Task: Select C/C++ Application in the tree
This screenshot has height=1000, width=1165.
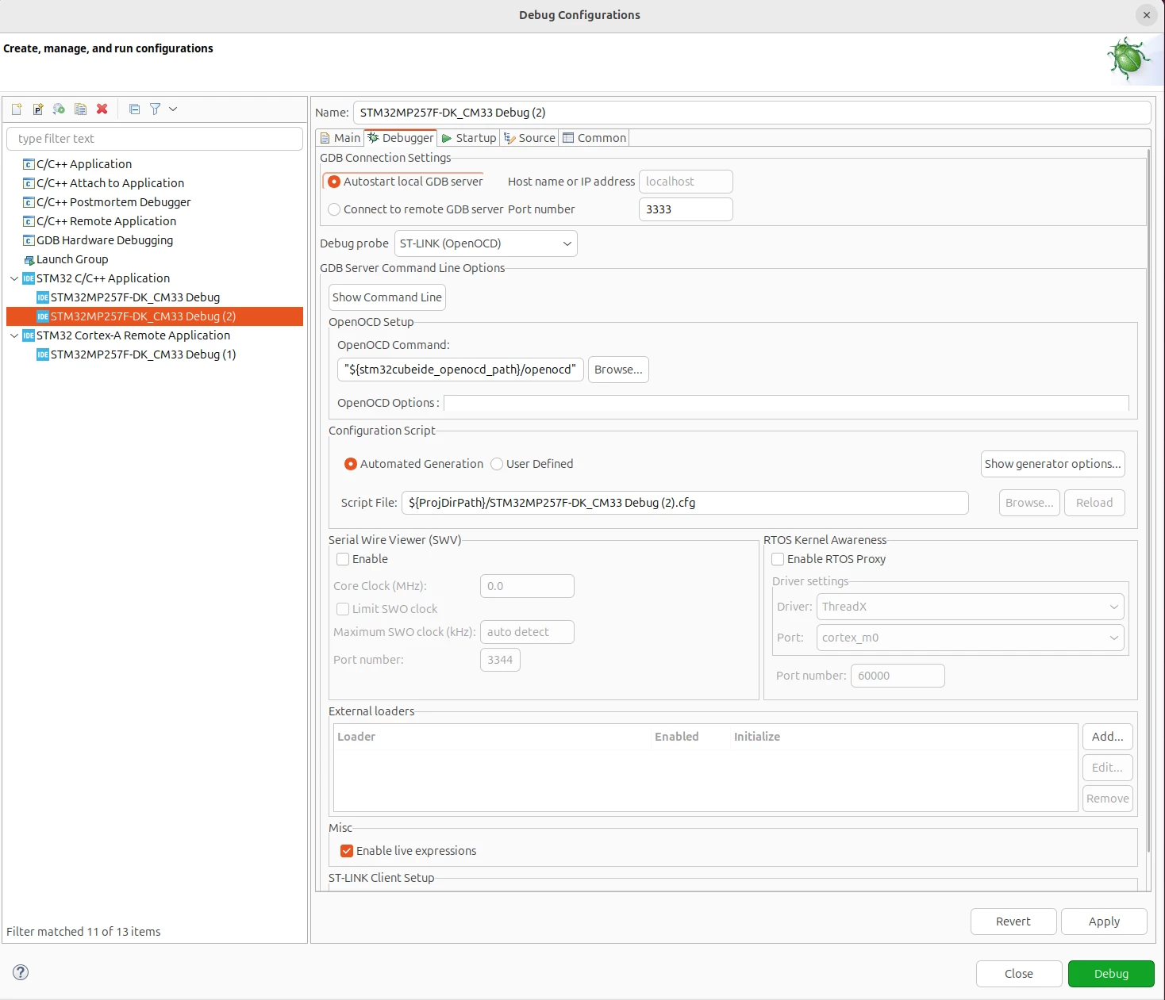Action: (84, 164)
